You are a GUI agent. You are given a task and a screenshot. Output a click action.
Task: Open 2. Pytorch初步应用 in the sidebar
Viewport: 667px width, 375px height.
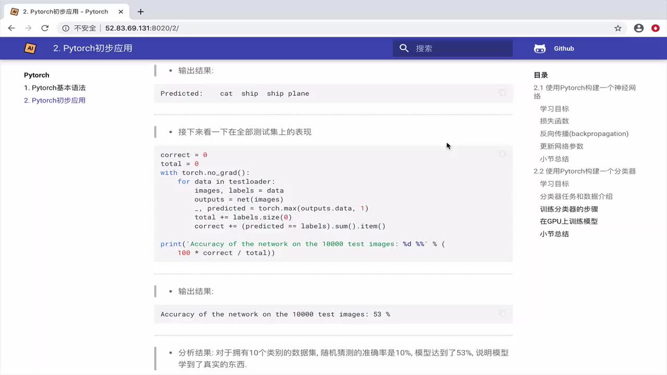pos(55,101)
